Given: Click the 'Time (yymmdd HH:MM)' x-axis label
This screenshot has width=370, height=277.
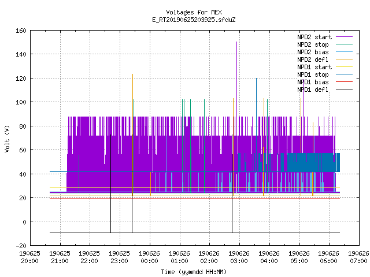Looking at the screenshot, I should 194,272.
